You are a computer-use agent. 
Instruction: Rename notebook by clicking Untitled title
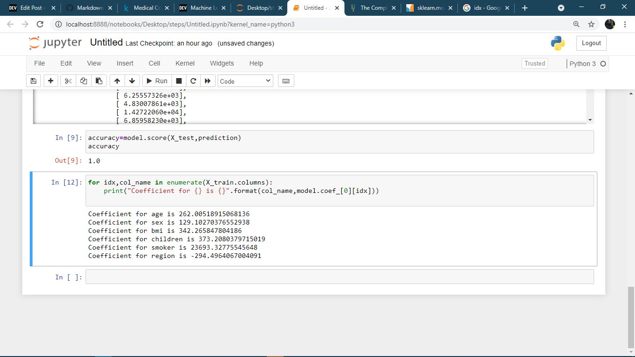coord(106,42)
